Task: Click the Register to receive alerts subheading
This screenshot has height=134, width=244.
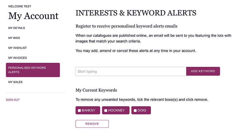Action: 126,26
